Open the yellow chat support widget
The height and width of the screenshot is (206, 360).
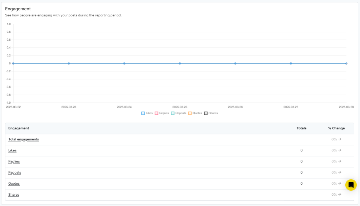pos(351,185)
